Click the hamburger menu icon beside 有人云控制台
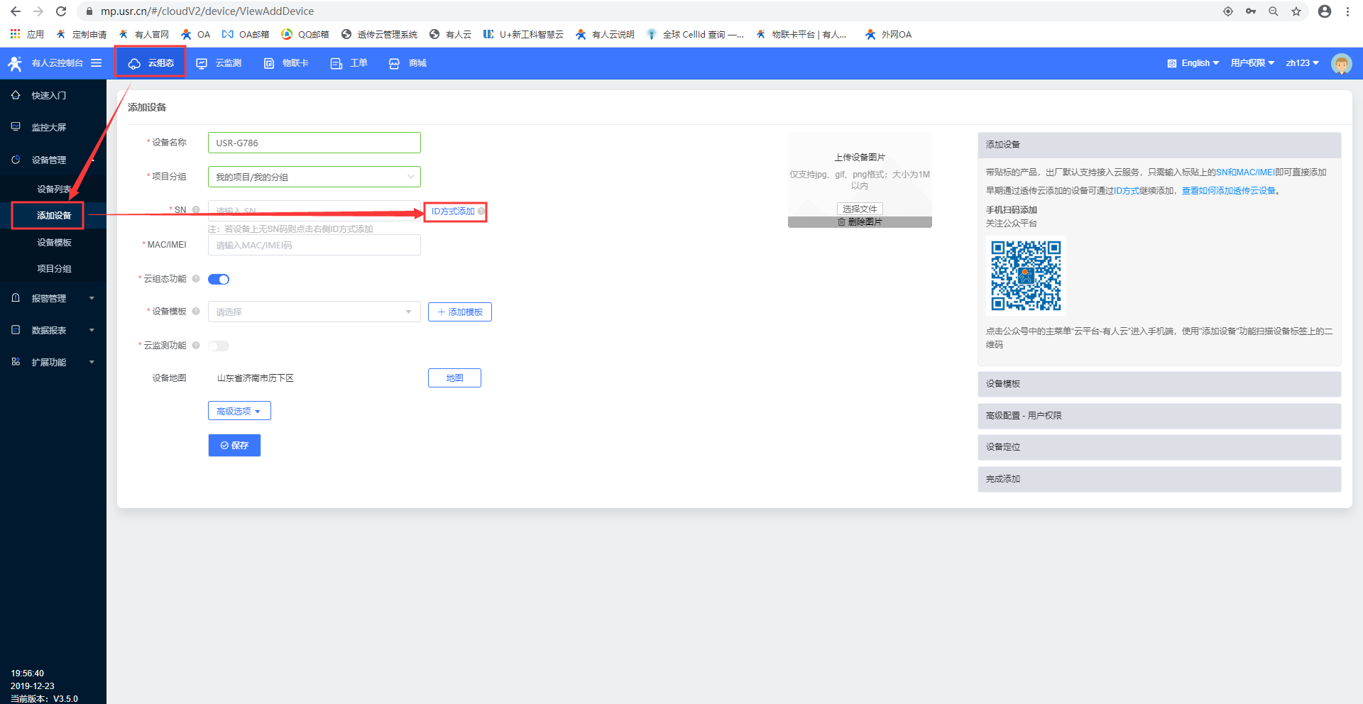The height and width of the screenshot is (704, 1363). click(97, 63)
